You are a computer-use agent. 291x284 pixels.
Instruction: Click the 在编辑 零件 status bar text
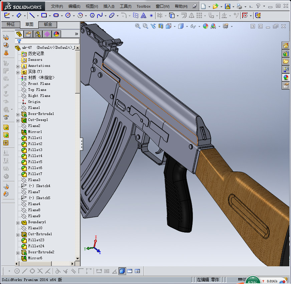tap(208, 280)
